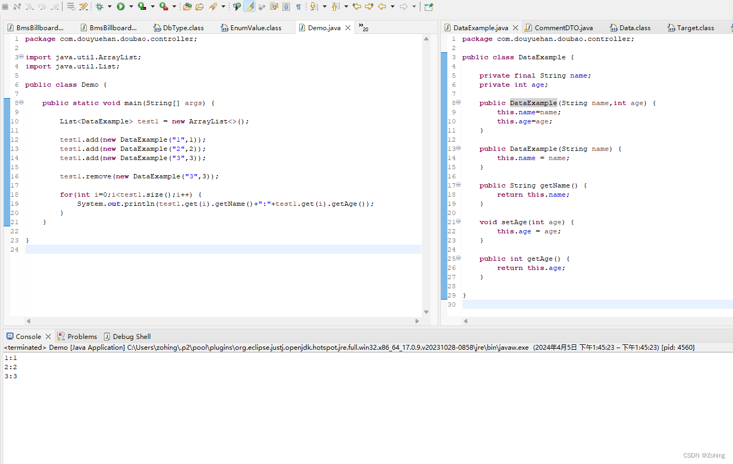Show the hidden editor tabs list »20
The height and width of the screenshot is (464, 733).
coord(363,28)
